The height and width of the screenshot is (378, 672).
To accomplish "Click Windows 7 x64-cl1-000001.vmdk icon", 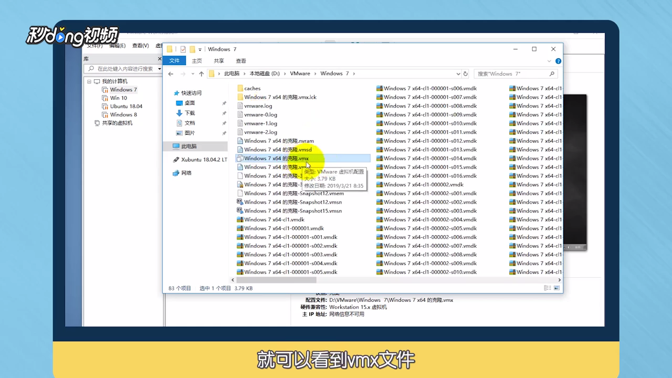I will point(240,228).
